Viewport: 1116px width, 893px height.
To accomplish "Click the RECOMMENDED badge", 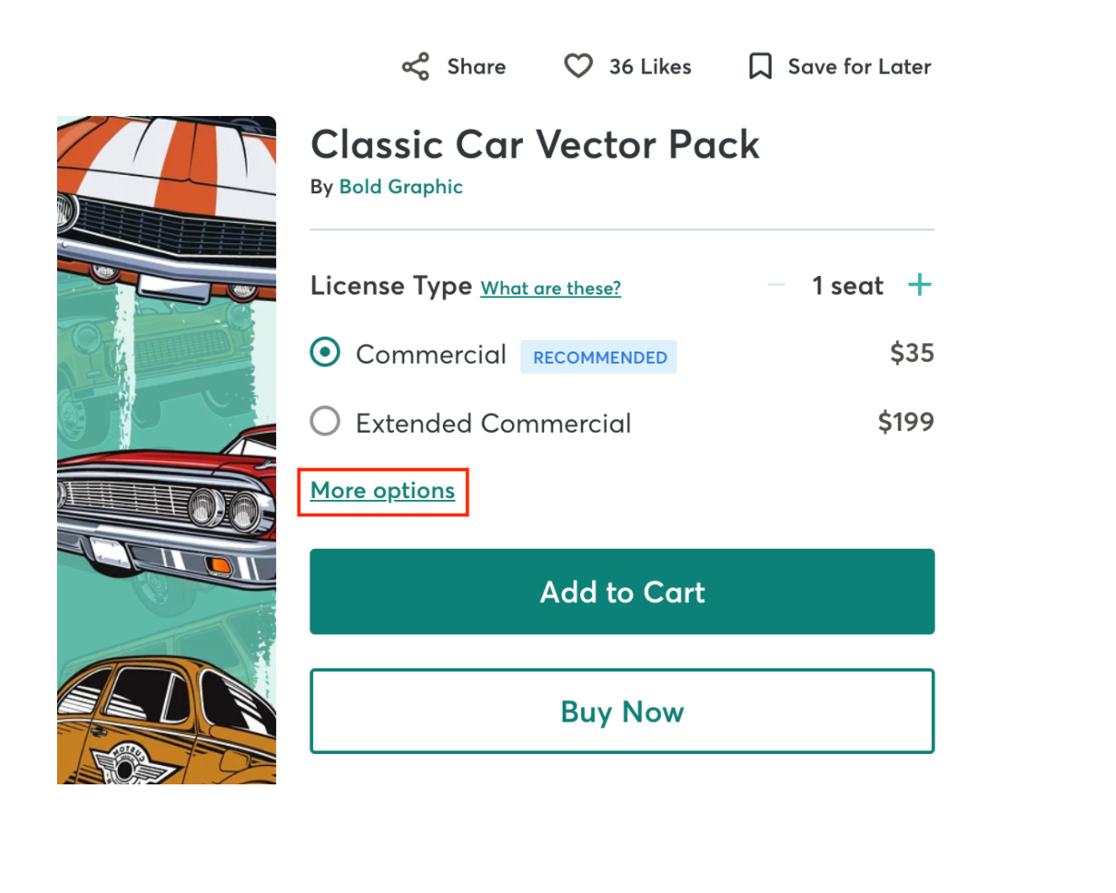I will pyautogui.click(x=599, y=357).
